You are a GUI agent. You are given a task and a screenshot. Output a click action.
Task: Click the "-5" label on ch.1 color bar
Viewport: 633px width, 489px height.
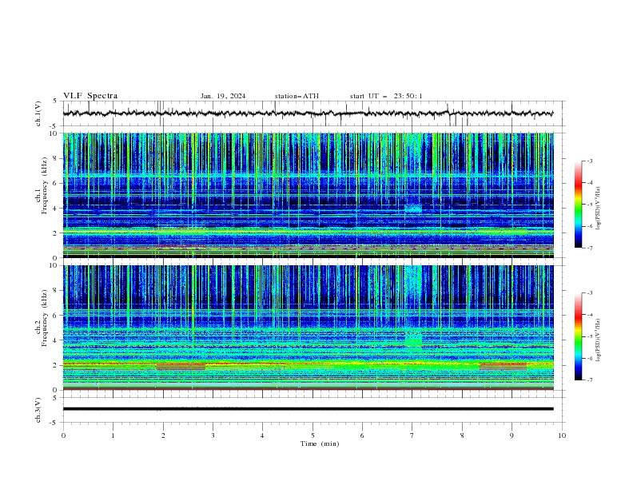click(590, 205)
